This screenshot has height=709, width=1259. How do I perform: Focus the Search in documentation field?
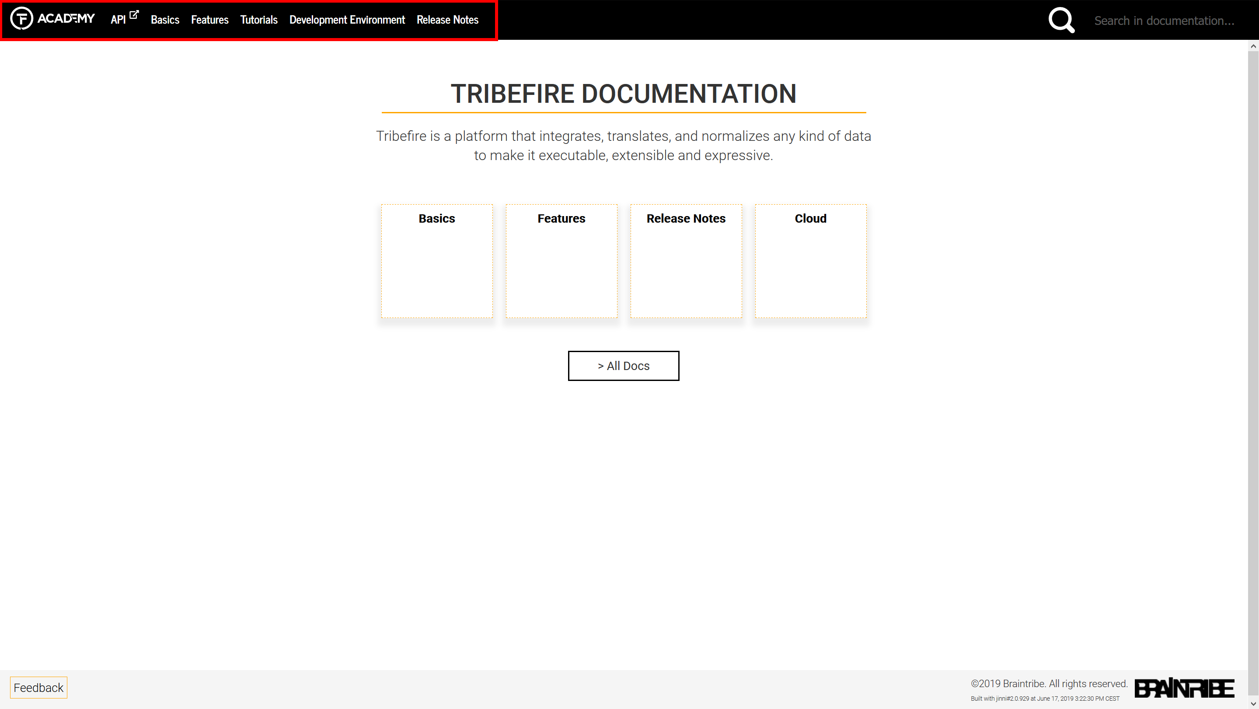[1164, 21]
